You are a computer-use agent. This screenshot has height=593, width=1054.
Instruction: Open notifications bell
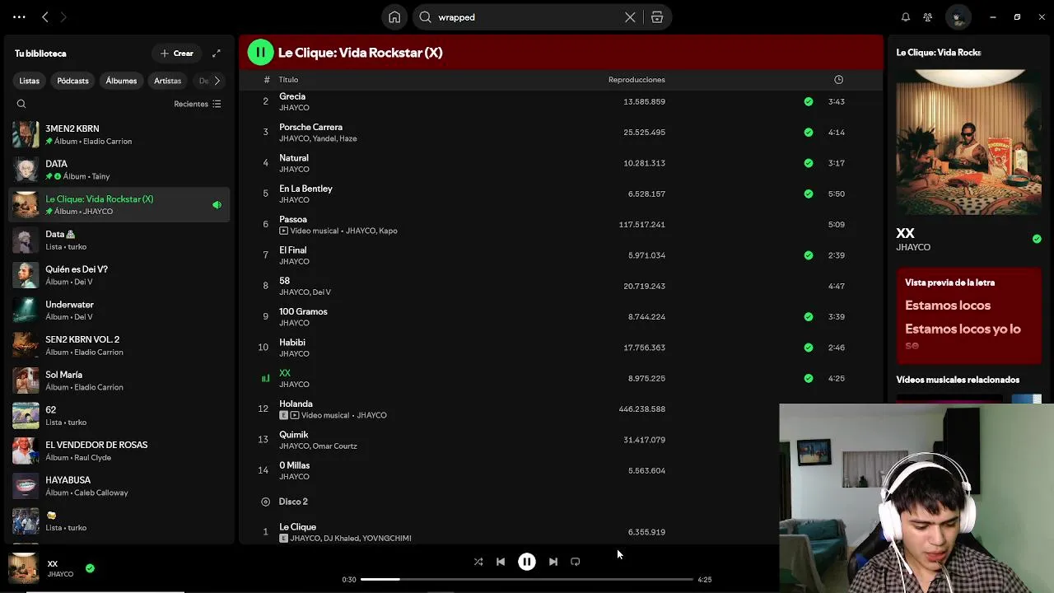pyautogui.click(x=906, y=16)
